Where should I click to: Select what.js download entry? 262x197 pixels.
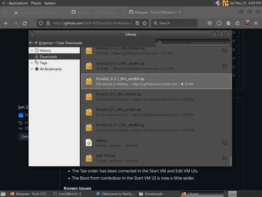point(156,143)
